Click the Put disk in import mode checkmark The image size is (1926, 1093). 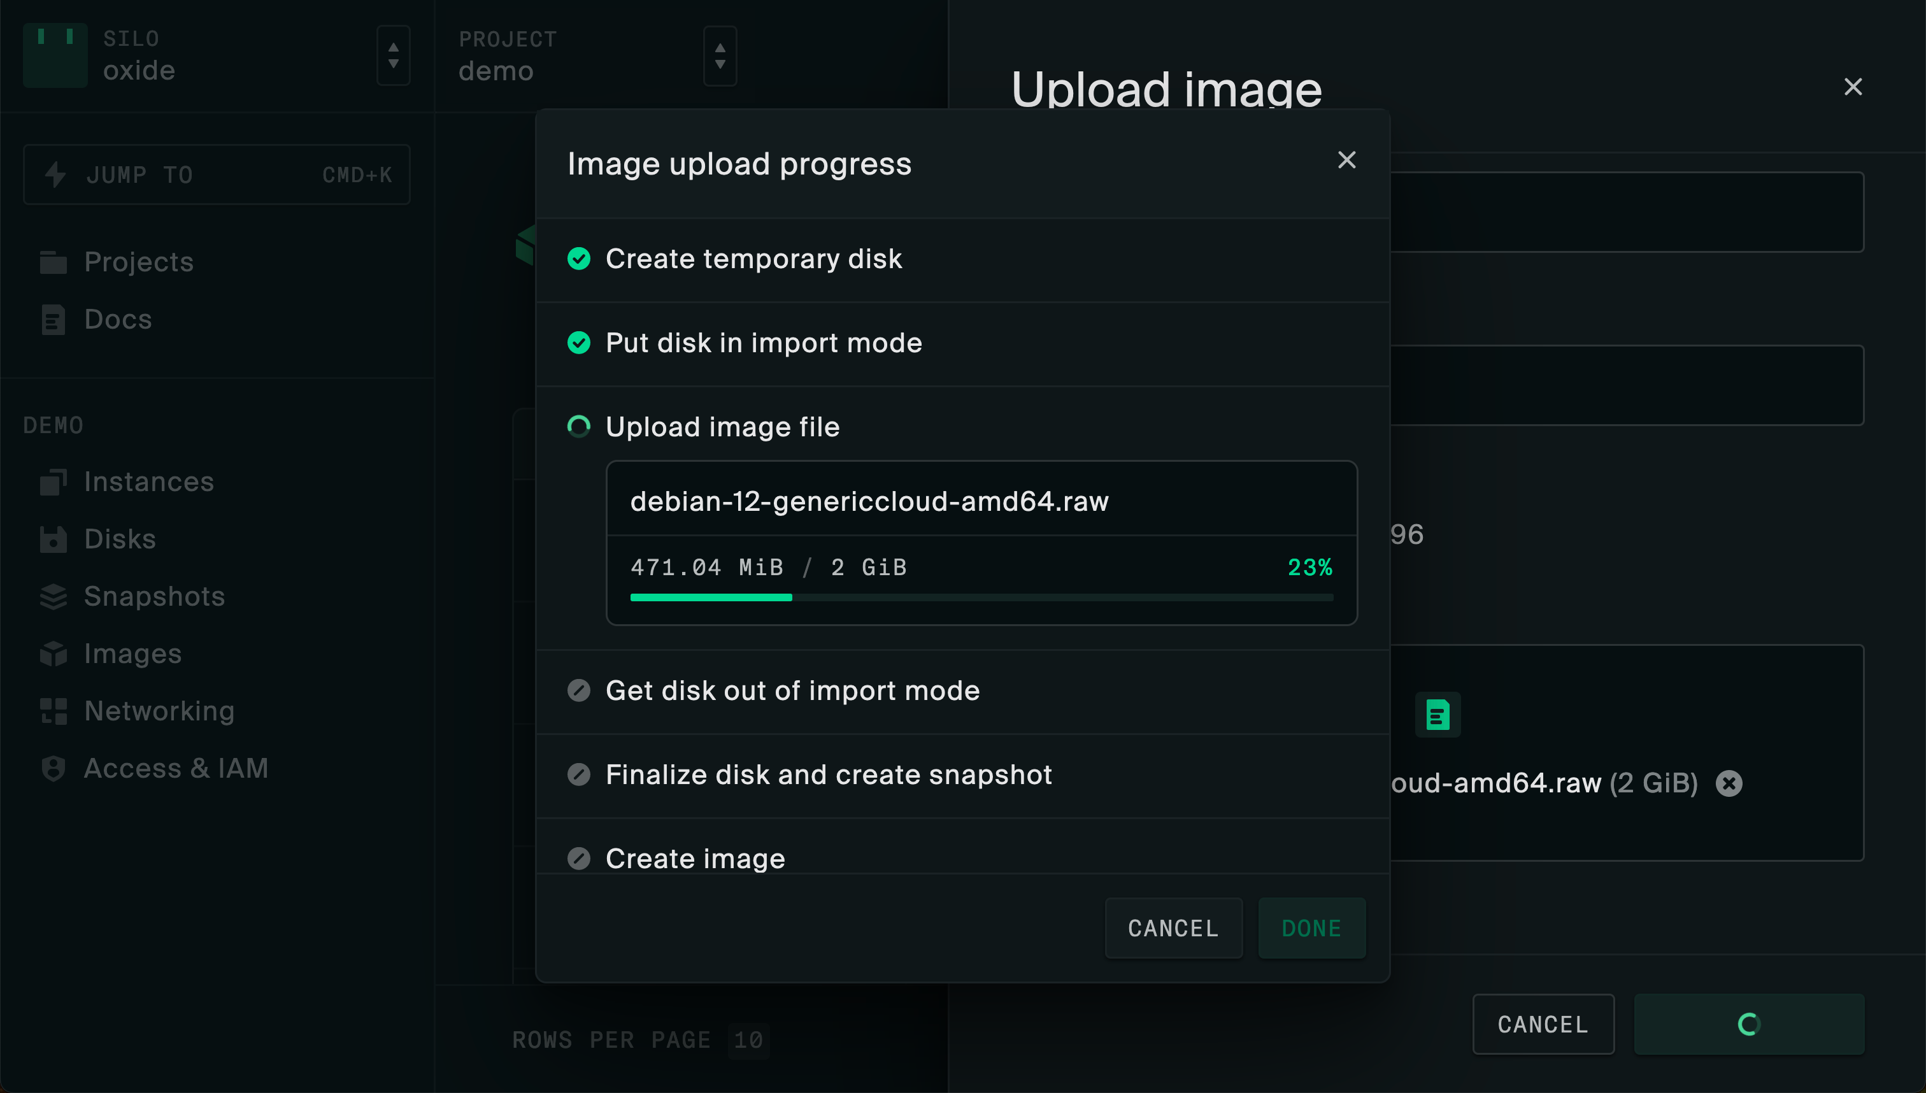click(579, 343)
